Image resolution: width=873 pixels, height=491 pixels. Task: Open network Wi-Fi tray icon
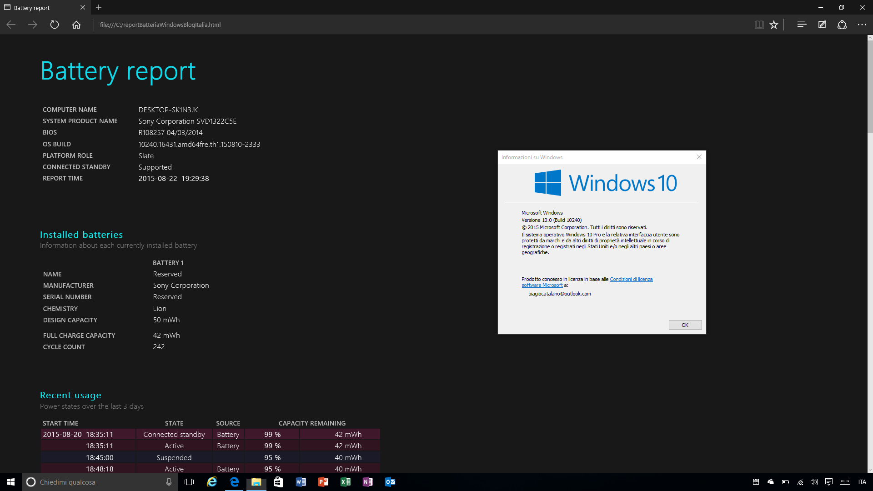pos(800,482)
